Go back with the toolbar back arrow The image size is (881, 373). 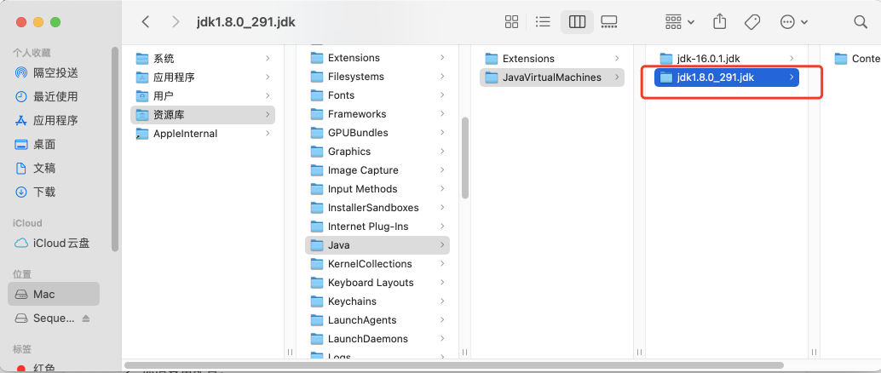point(146,22)
